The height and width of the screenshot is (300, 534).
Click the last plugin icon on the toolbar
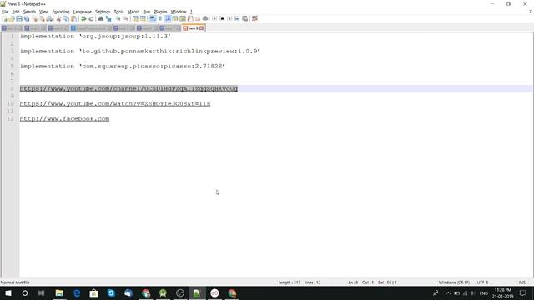click(x=254, y=18)
